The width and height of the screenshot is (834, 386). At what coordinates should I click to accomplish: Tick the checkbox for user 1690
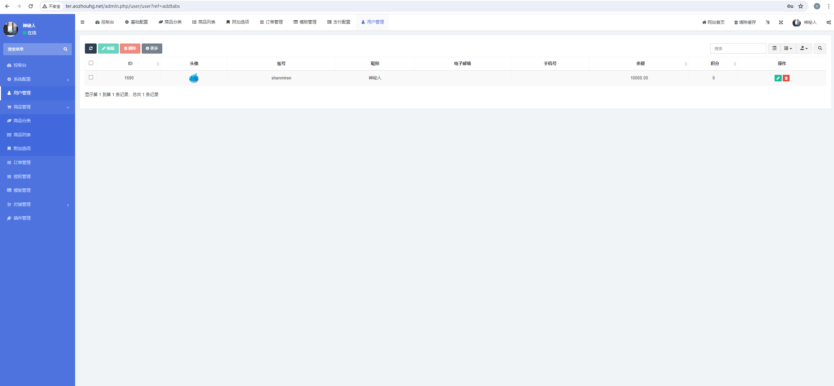tap(91, 77)
